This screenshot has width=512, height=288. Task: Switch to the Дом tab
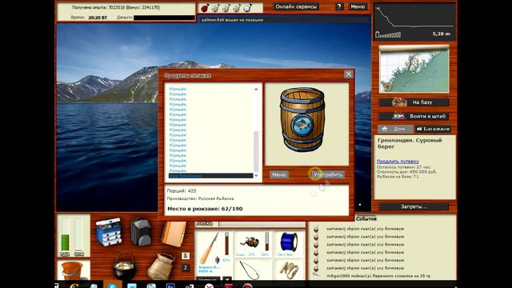pos(395,129)
